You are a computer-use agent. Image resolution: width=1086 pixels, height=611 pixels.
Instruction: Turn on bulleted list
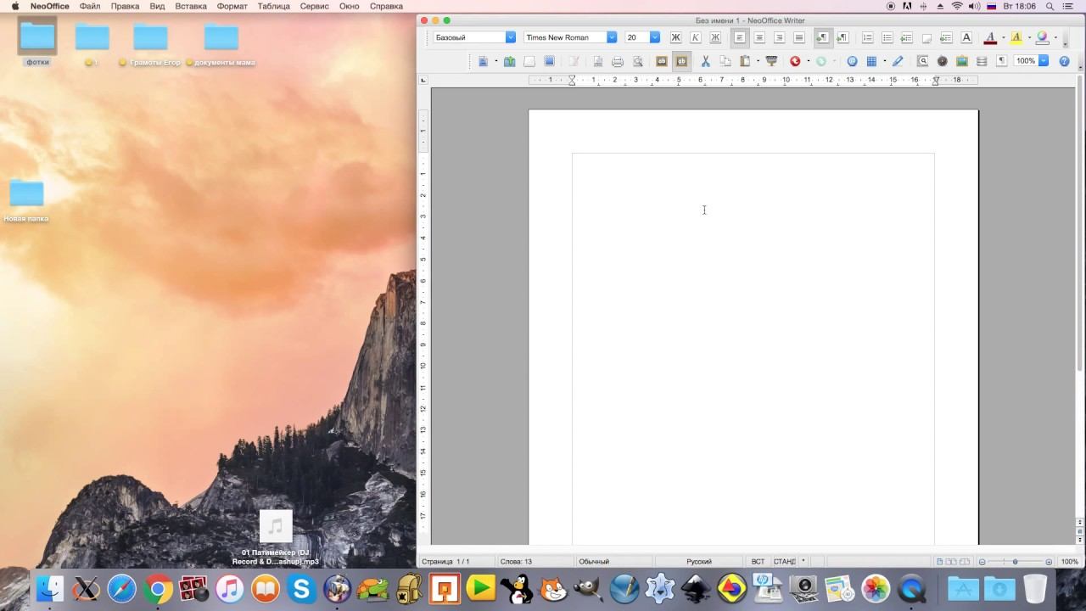[x=887, y=37]
